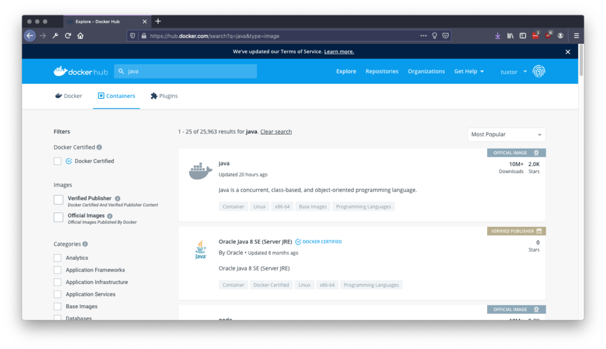Click the shield tracking protection icon
Screen dimensions: 606x349
click(x=133, y=36)
